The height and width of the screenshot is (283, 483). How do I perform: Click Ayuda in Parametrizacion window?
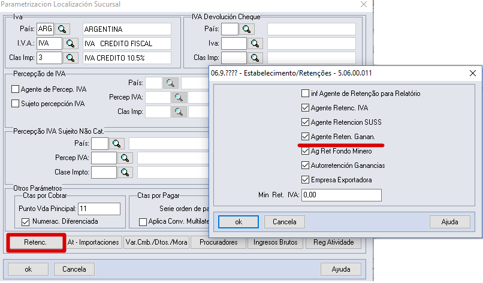[x=341, y=269]
